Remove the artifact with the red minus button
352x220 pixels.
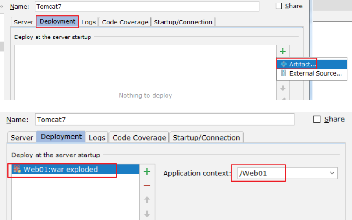pos(147,186)
